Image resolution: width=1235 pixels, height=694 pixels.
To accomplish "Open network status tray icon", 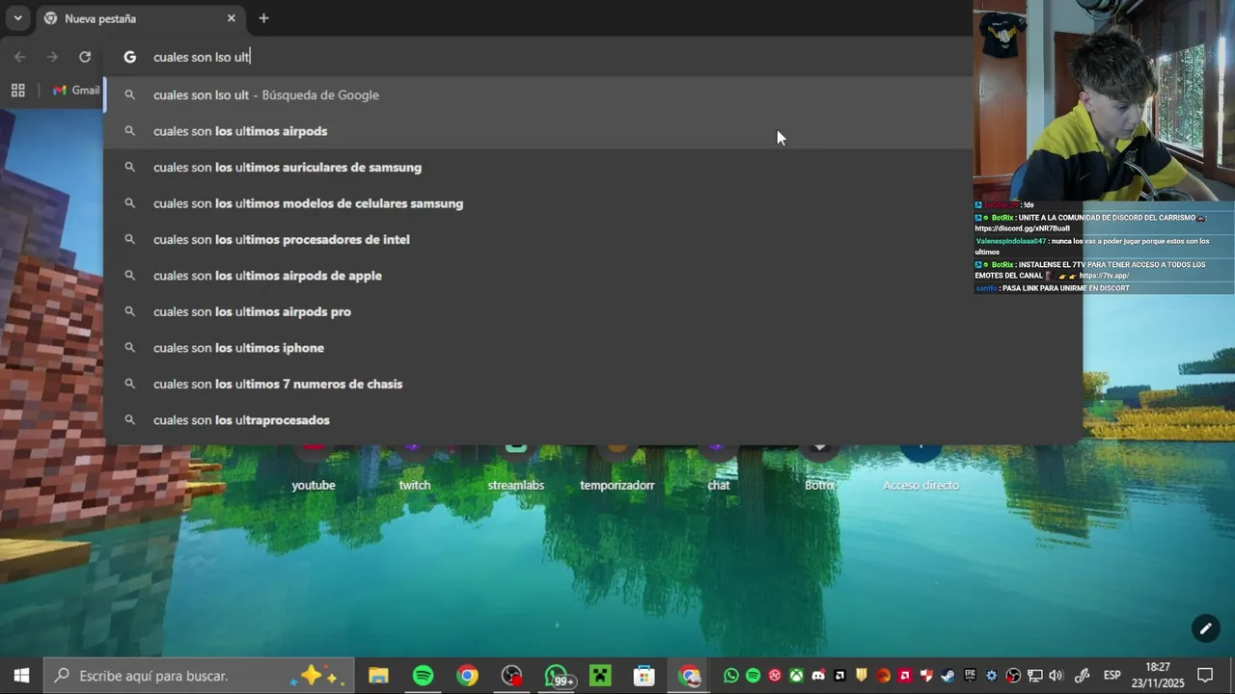I will (1034, 676).
